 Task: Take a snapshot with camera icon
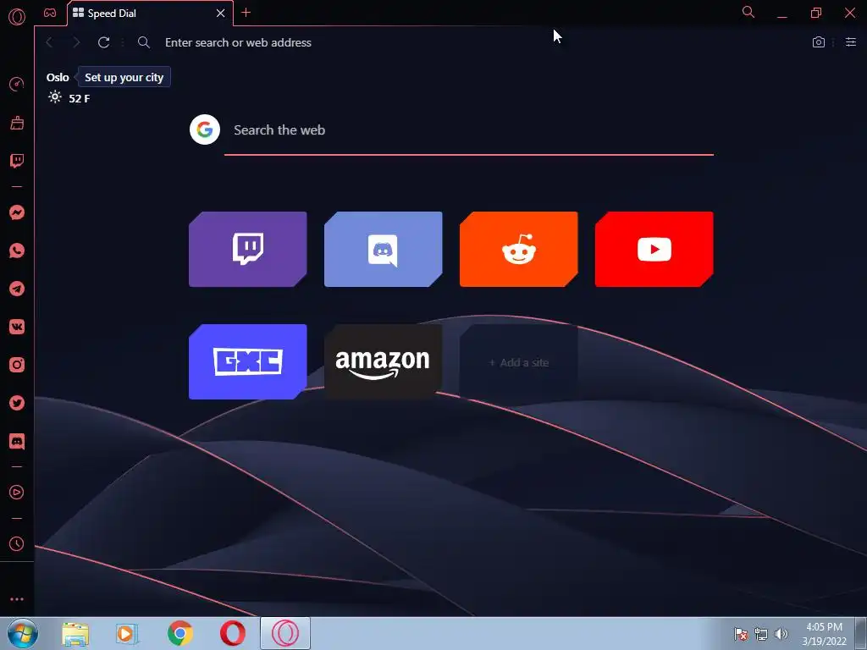(819, 42)
